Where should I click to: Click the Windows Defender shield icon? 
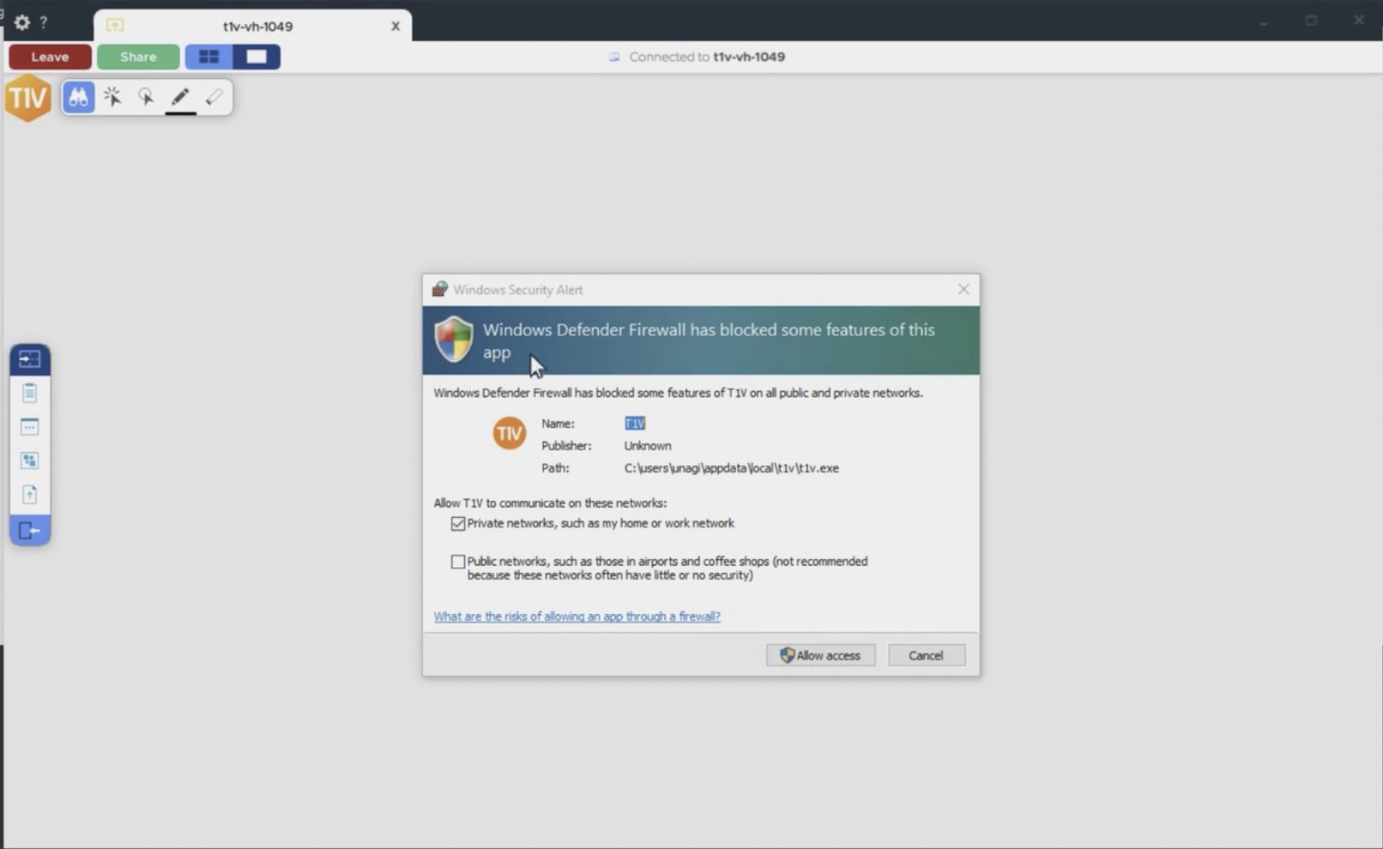pos(454,339)
